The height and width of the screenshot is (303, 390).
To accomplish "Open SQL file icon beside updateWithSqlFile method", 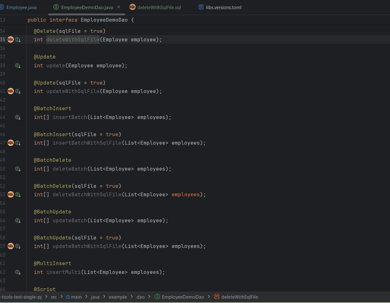I will click(10, 91).
